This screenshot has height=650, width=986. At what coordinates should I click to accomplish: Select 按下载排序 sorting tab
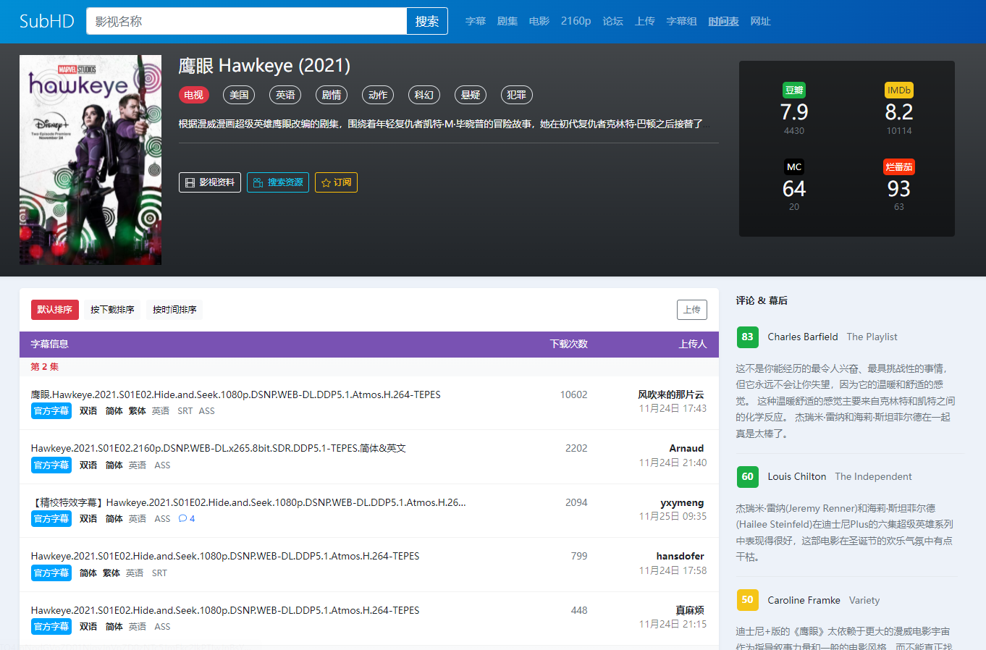pos(112,310)
